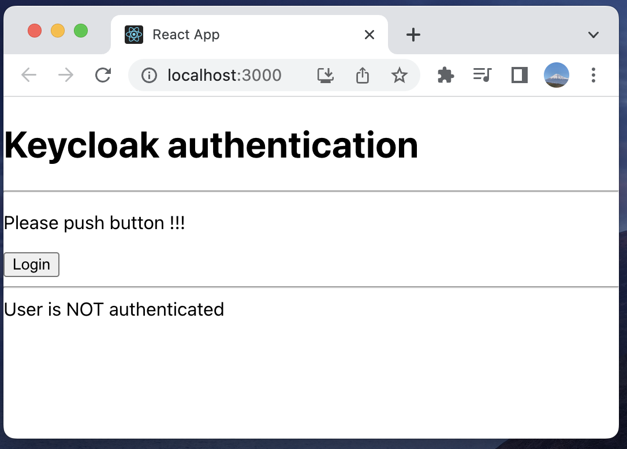Bookmark this tab with the star icon
Image resolution: width=627 pixels, height=449 pixels.
click(x=399, y=75)
